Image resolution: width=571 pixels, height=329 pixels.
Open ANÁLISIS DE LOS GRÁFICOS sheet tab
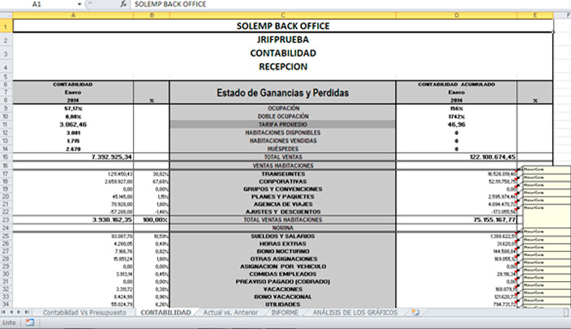point(354,312)
